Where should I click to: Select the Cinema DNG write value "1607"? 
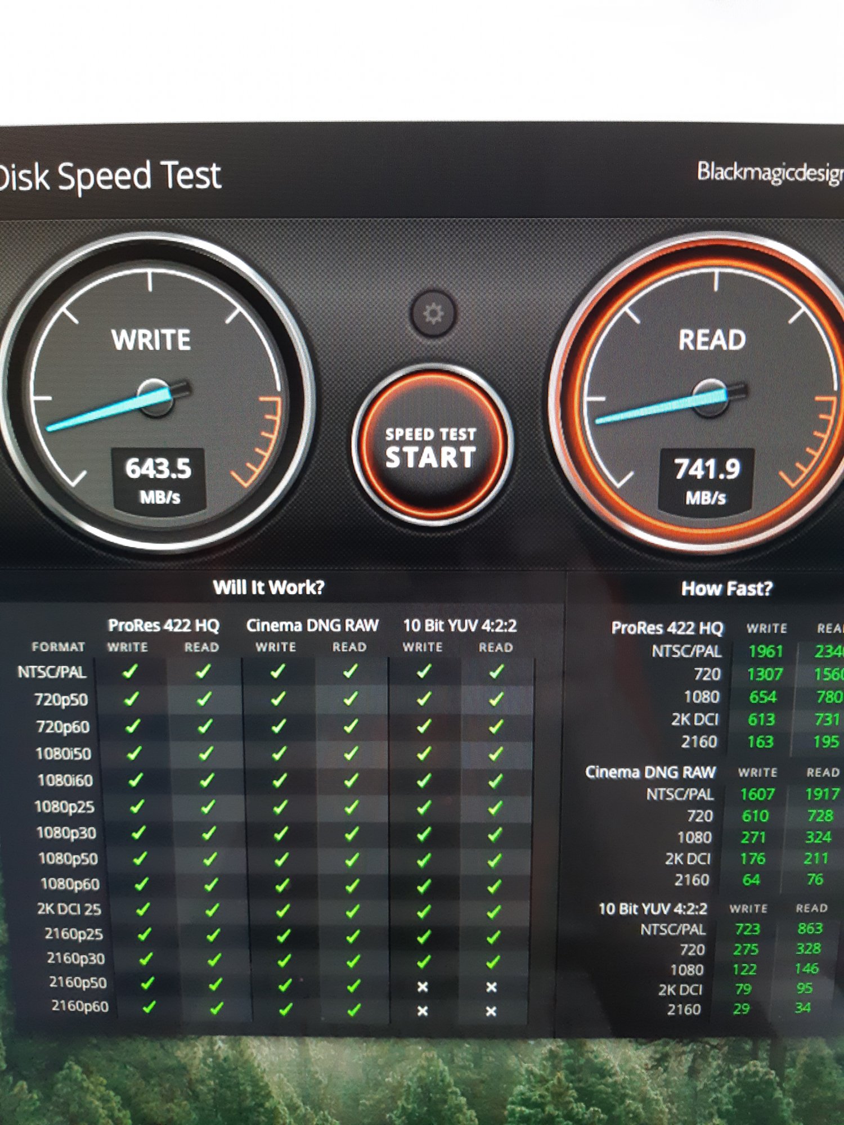click(757, 794)
